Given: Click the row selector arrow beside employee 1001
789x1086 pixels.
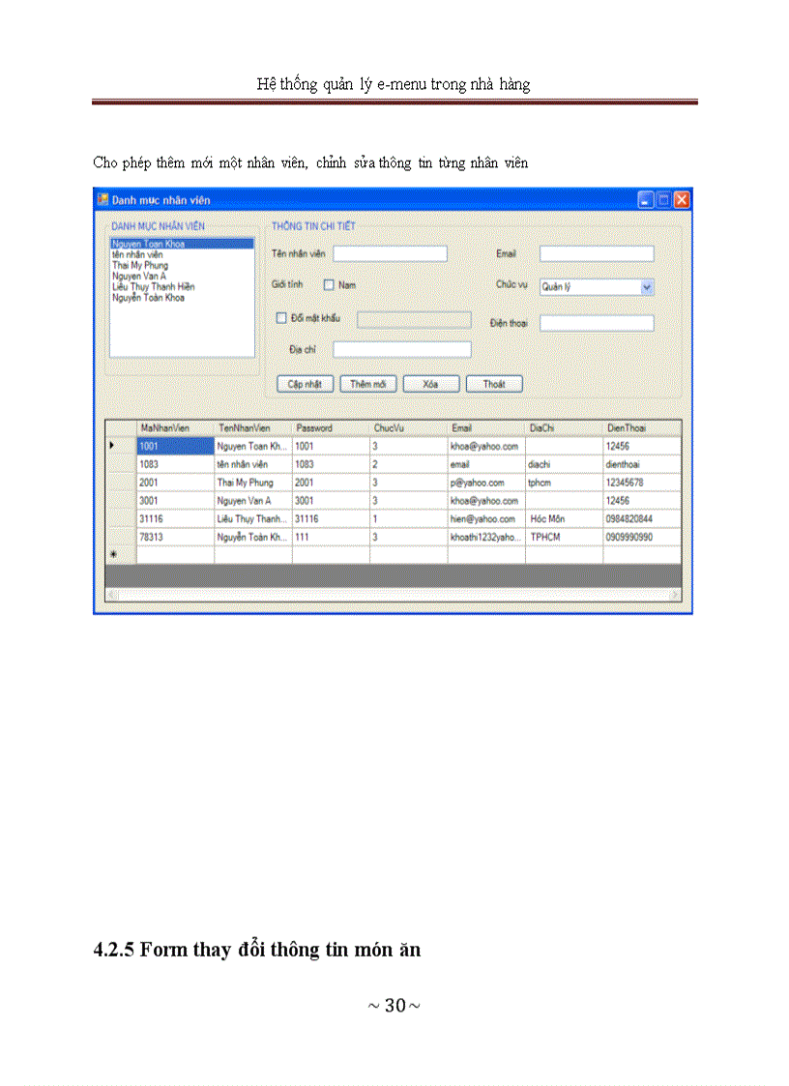Looking at the screenshot, I should (111, 446).
